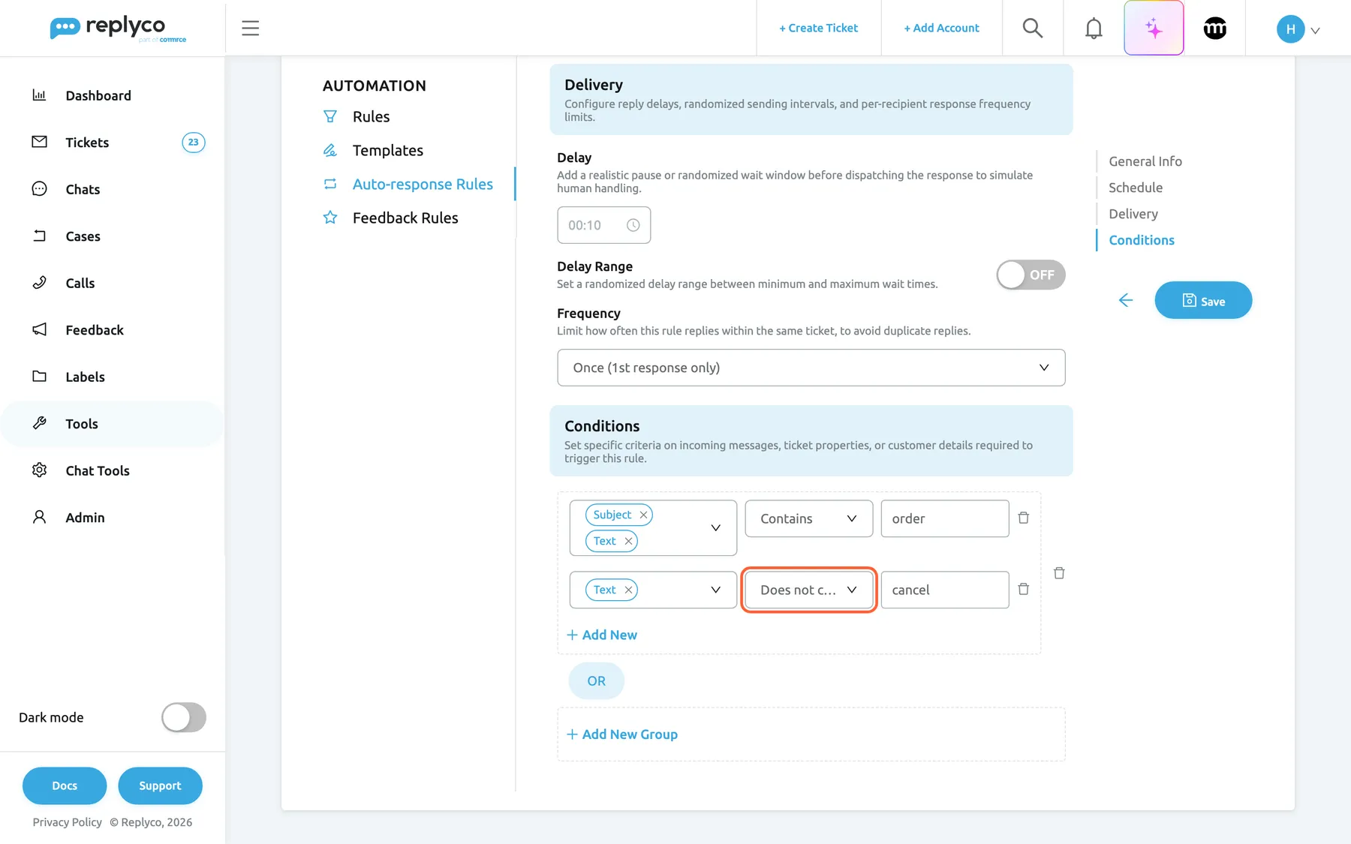1351x844 pixels.
Task: Remove the Subject tag
Action: pyautogui.click(x=643, y=515)
